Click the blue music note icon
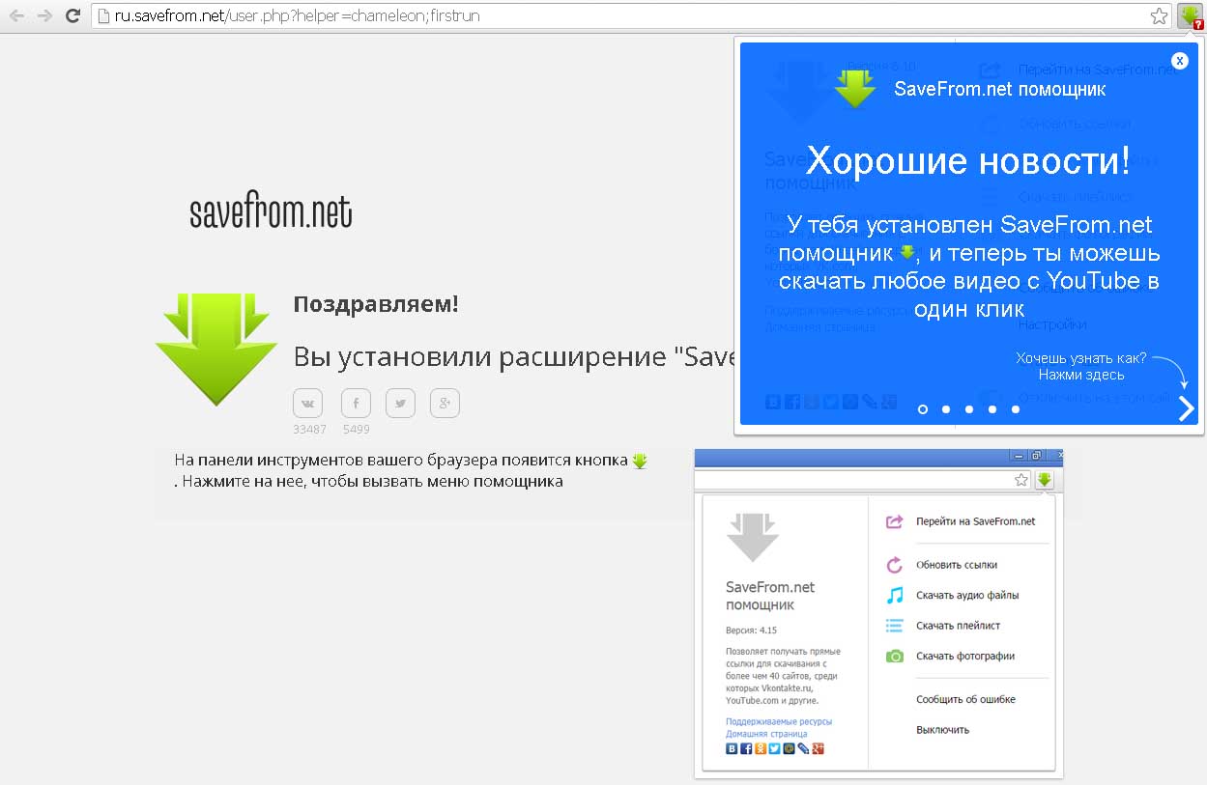 click(895, 596)
